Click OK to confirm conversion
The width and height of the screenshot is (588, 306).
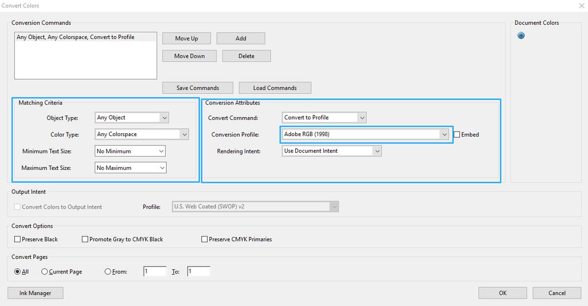[x=502, y=293]
